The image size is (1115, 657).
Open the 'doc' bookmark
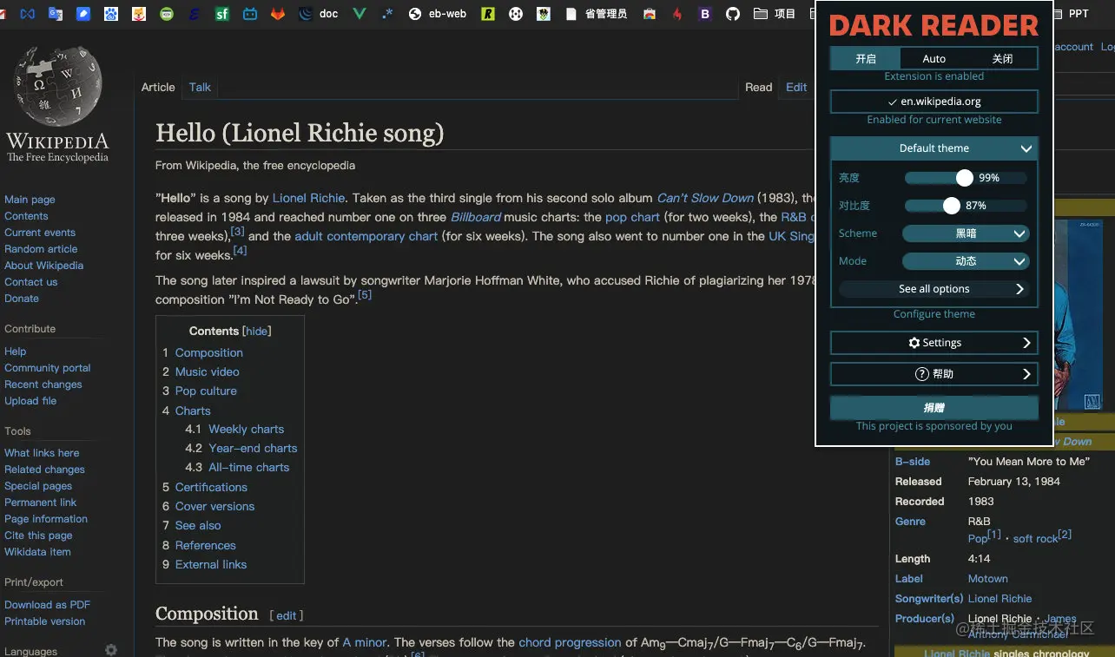(x=319, y=14)
